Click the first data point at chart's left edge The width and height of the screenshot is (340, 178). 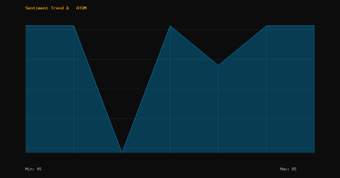[x=26, y=26]
